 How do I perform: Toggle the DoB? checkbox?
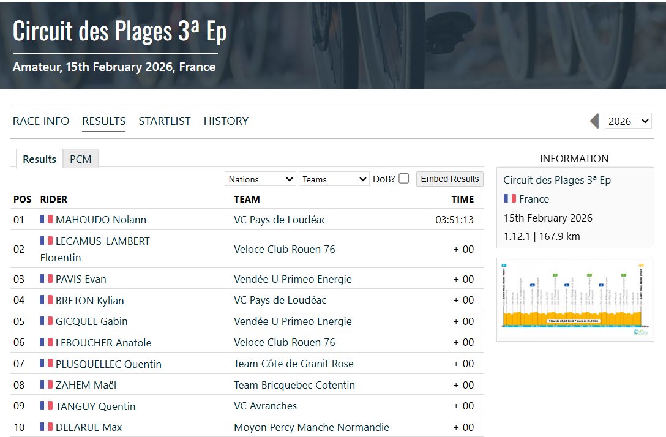404,178
